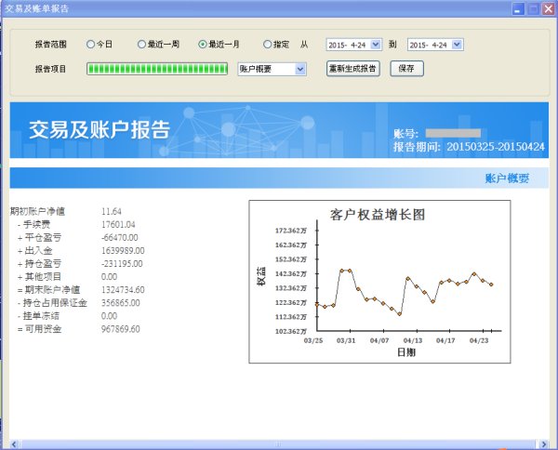
Task: Click the 重新生成报告 button
Action: coord(353,68)
